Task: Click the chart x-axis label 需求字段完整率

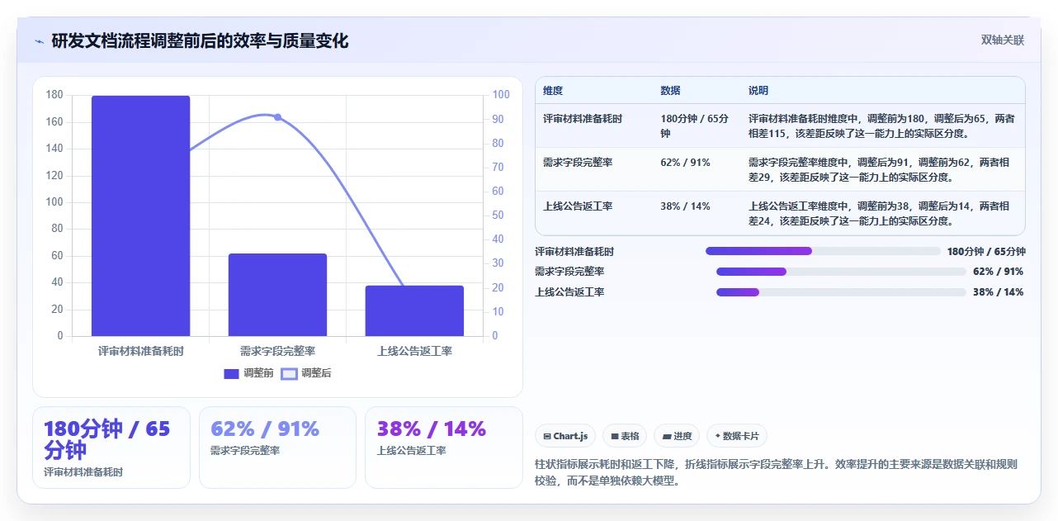Action: tap(277, 351)
